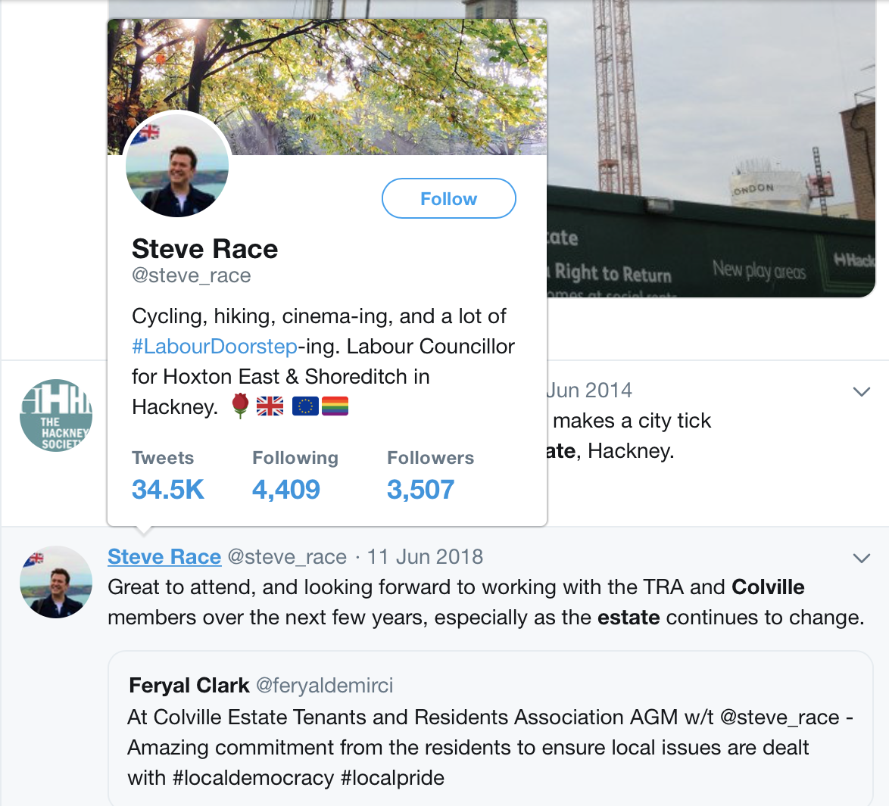The height and width of the screenshot is (806, 889).
Task: Click the @steve_race handle in the hover card
Action: (191, 275)
